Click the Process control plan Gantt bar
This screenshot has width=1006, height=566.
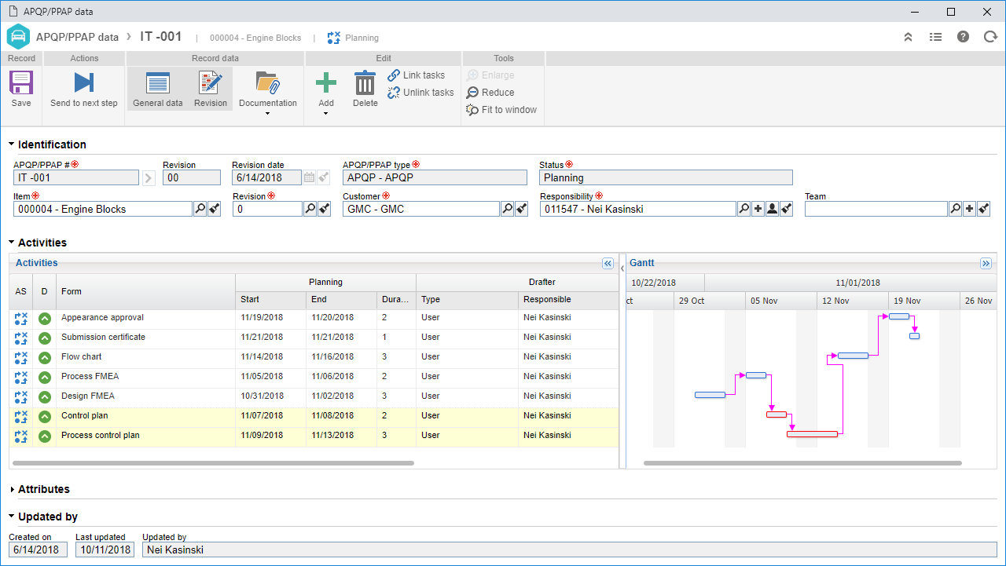tap(812, 434)
